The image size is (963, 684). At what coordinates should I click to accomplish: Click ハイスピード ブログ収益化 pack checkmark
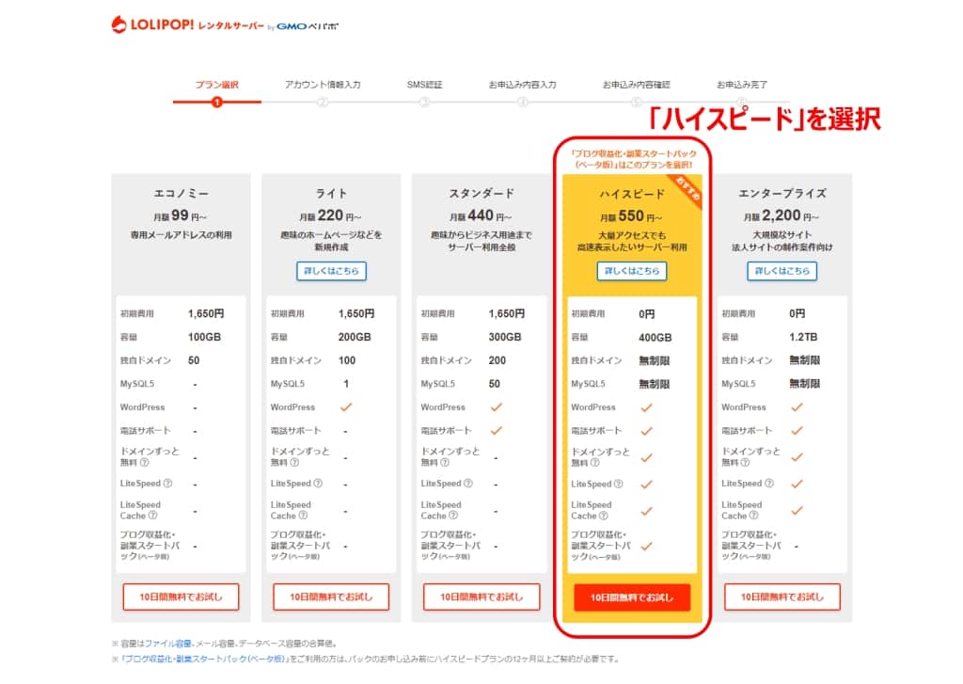[x=647, y=546]
